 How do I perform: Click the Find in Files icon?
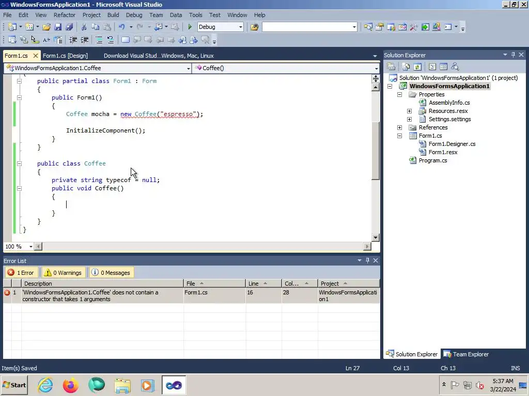click(x=254, y=27)
